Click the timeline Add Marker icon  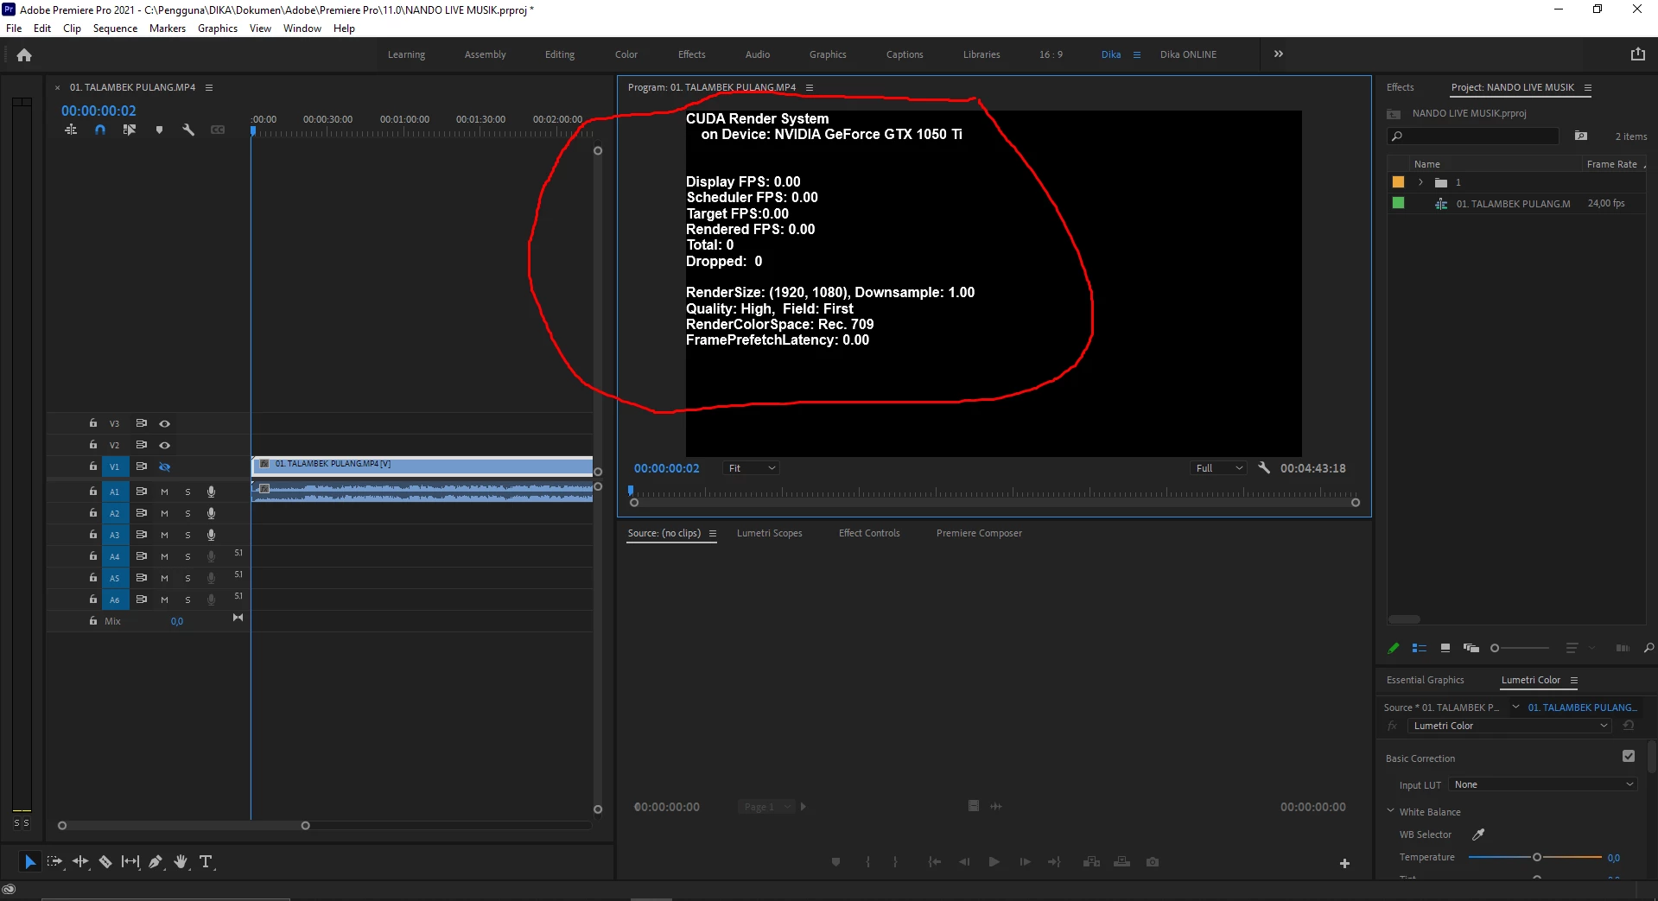click(x=159, y=130)
